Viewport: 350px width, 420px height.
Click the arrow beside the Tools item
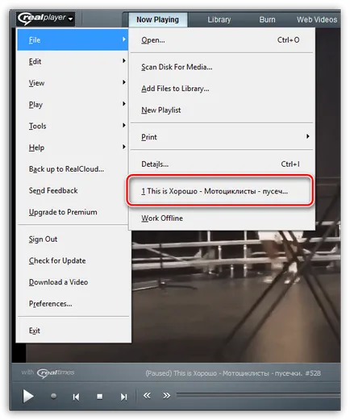click(124, 125)
